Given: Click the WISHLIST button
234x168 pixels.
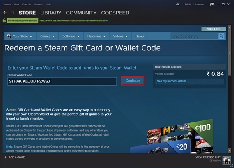Looking at the screenshot, I should click(x=213, y=29).
